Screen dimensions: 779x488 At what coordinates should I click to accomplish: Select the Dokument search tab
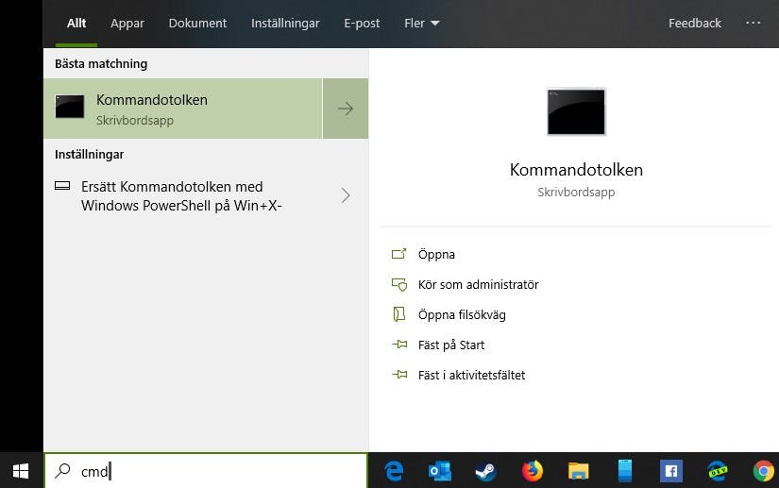tap(197, 24)
